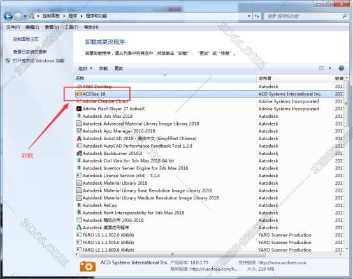Click 程序 in the breadcrumb path

(x=73, y=16)
